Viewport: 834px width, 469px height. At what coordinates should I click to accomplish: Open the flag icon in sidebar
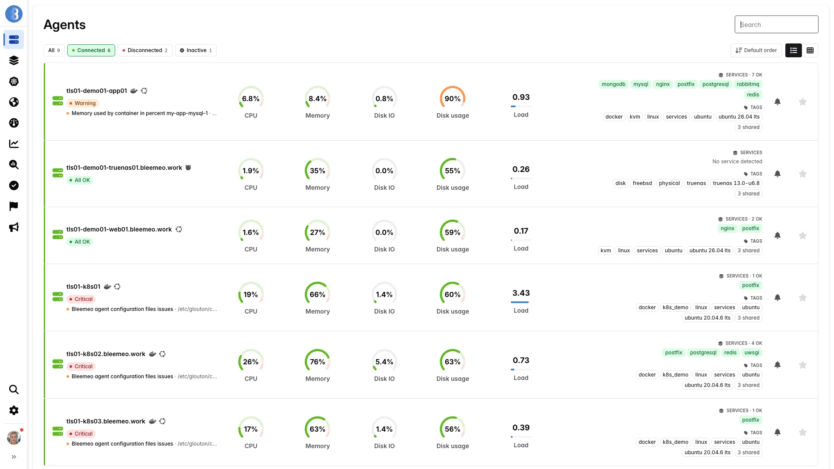coord(14,206)
